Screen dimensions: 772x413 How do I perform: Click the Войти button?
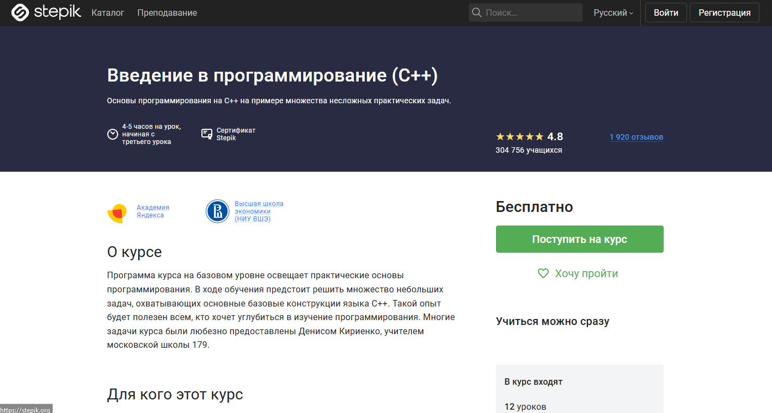coord(665,12)
